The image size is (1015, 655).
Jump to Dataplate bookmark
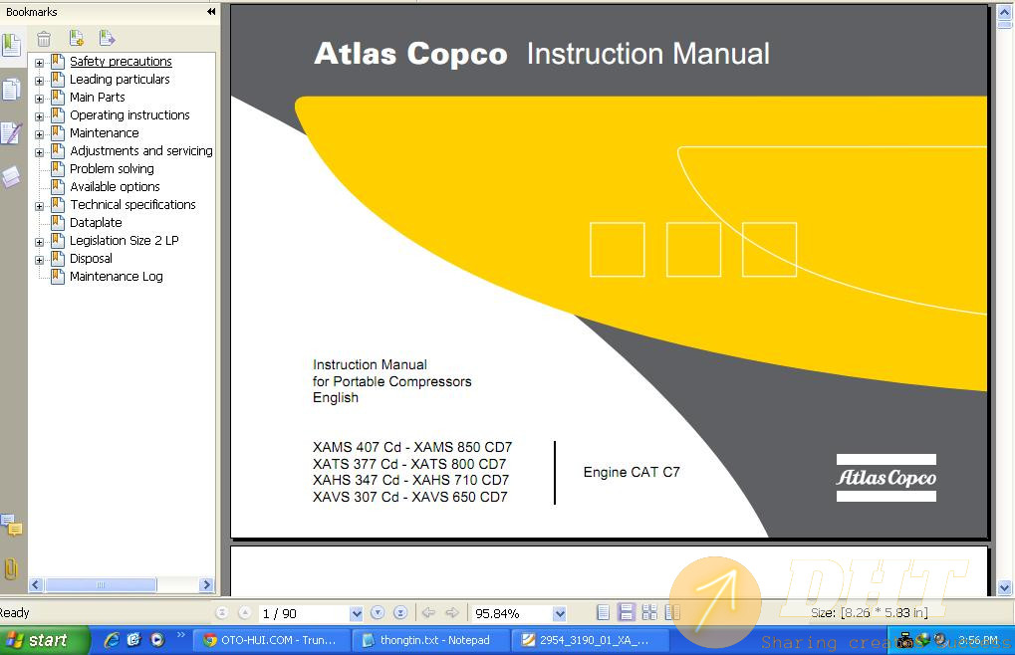click(96, 222)
